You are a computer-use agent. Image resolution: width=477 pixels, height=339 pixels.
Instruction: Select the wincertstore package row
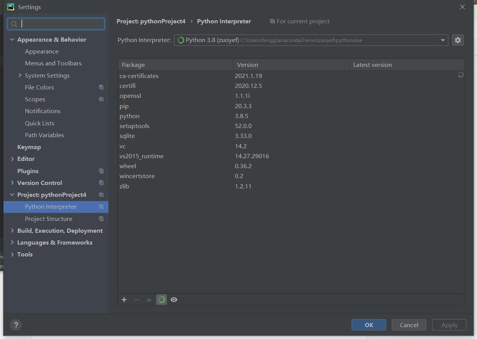291,176
